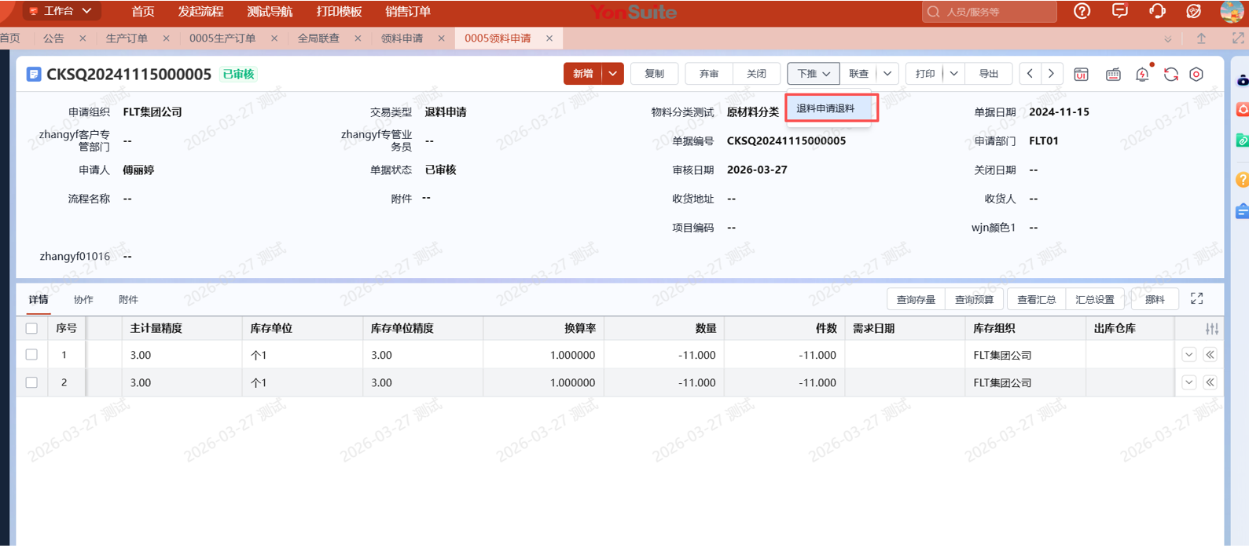
Task: Expand the 新增 split-button dropdown arrow
Action: tap(612, 74)
